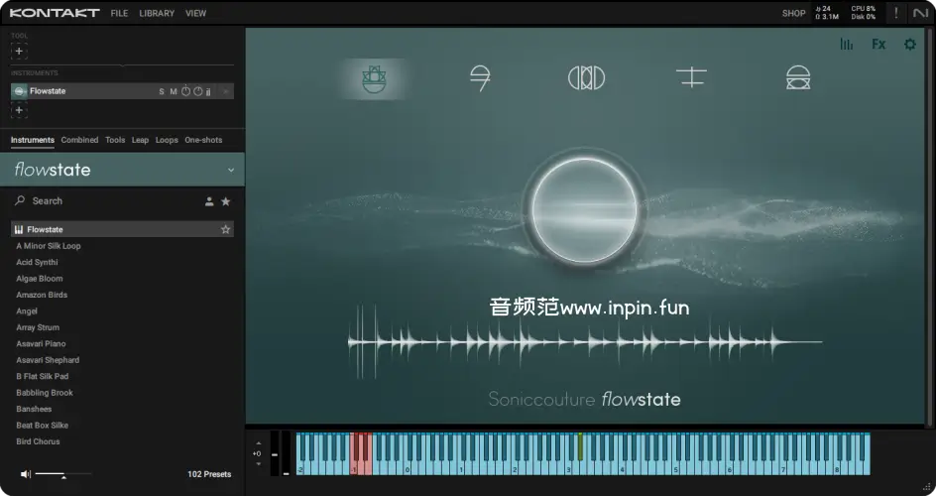Select the Beat Box Silke preset
The width and height of the screenshot is (936, 496).
(x=43, y=426)
